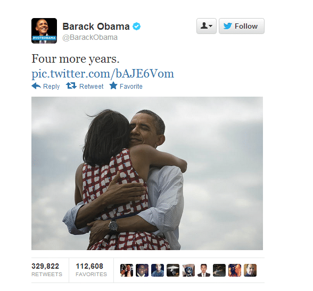313x291 pixels.
Task: Open the retweeter avatar with man in suit
Action: pyautogui.click(x=204, y=270)
